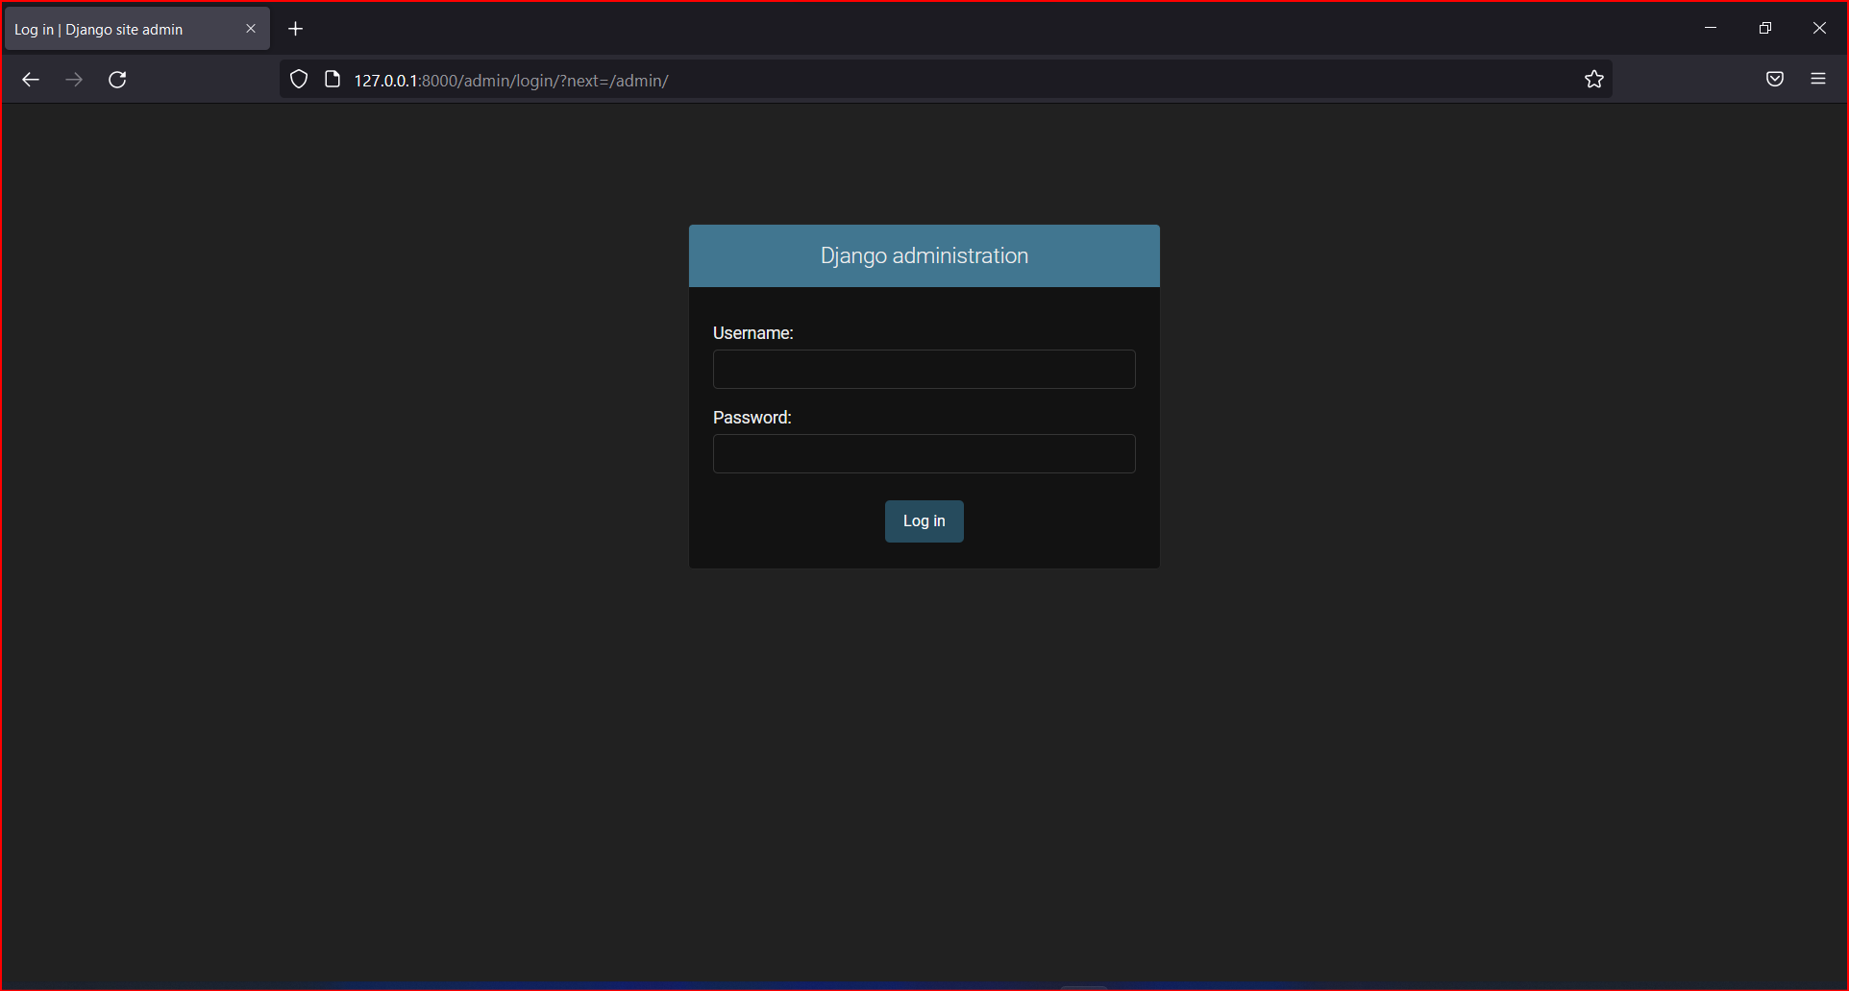Viewport: 1849px width, 991px height.
Task: Go back to the previous page
Action: (31, 80)
